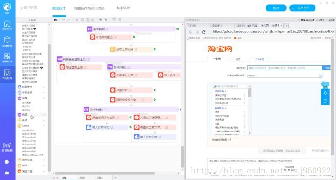336x180 pixels.
Task: Switch to the 基本信息 tab
Action: coord(123,8)
